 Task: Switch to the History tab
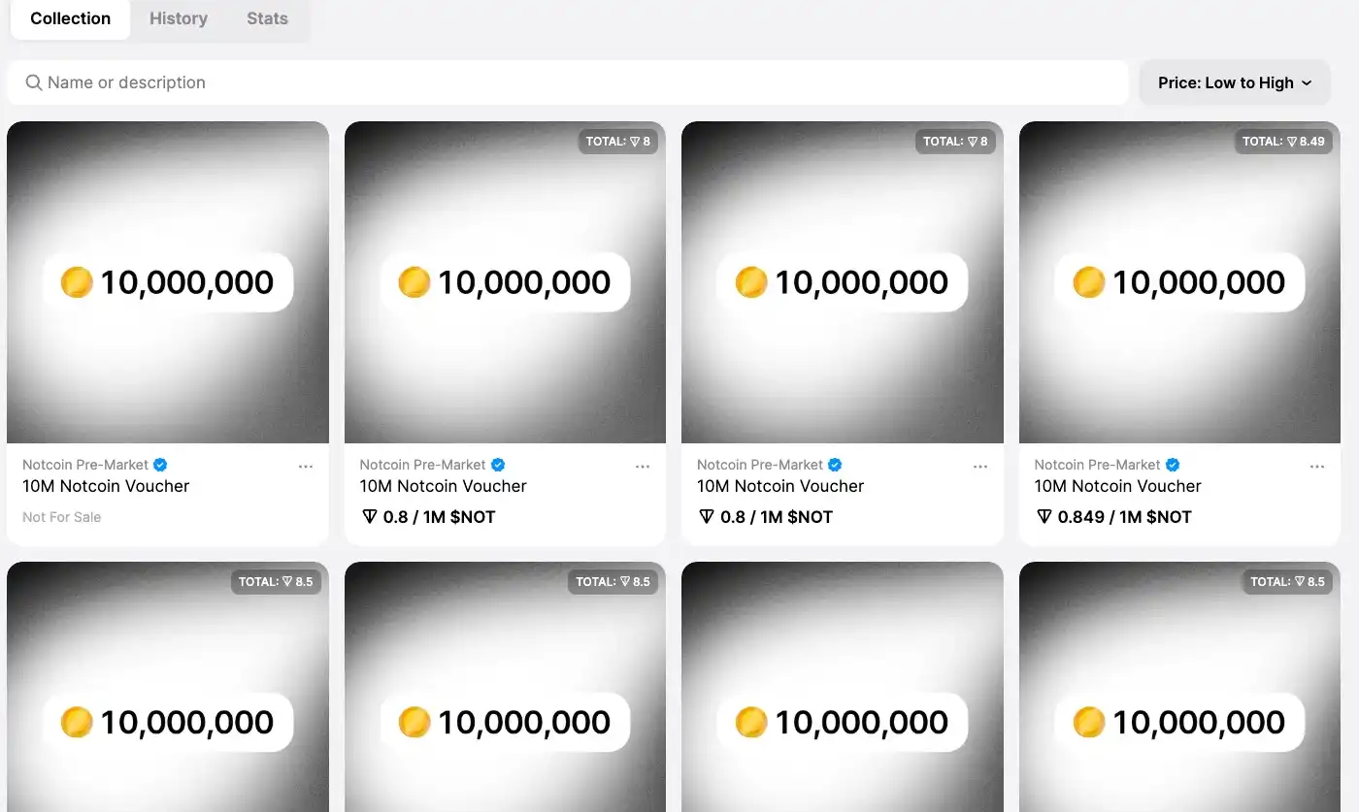pos(179,18)
